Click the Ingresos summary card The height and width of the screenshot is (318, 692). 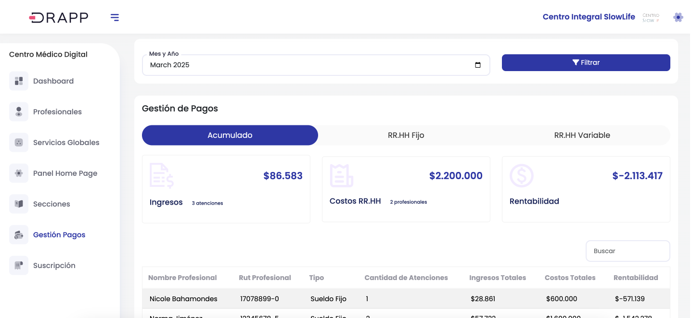(x=226, y=189)
